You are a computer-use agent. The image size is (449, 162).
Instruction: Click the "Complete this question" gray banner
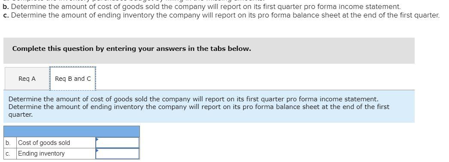pyautogui.click(x=209, y=50)
